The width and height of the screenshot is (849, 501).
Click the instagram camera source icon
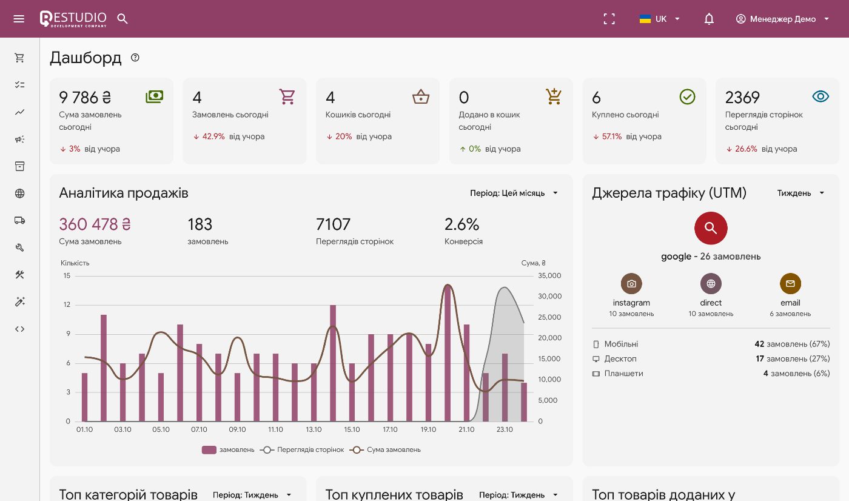tap(631, 283)
